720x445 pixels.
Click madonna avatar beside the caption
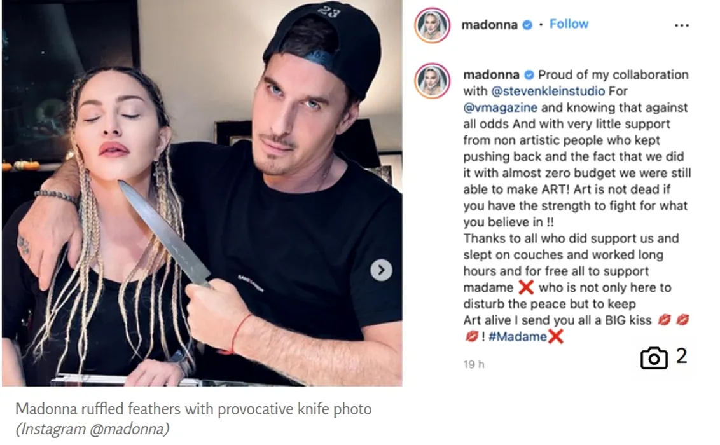(x=432, y=81)
